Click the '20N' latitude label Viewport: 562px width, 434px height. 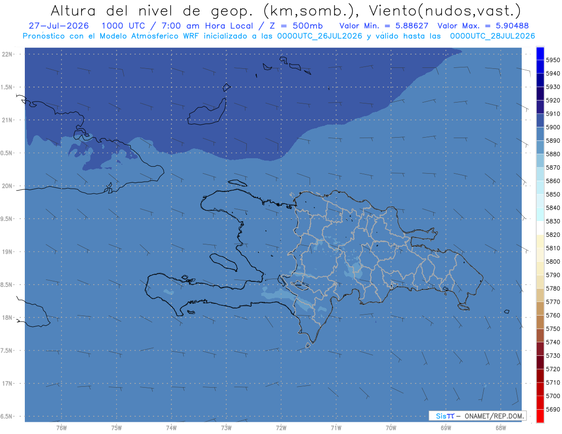pyautogui.click(x=7, y=186)
